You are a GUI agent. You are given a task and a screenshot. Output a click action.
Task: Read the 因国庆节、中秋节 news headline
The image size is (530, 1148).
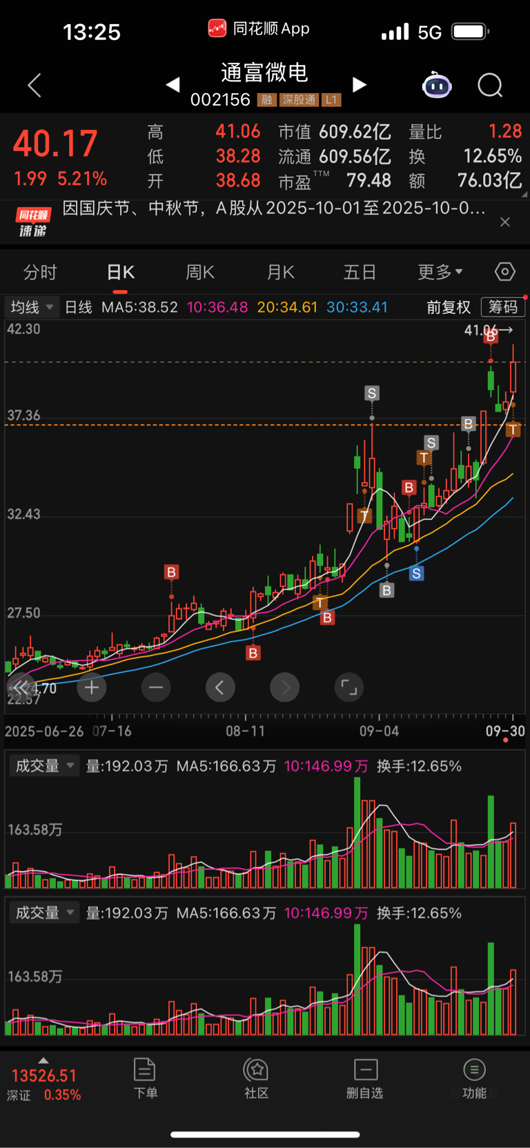coord(274,208)
